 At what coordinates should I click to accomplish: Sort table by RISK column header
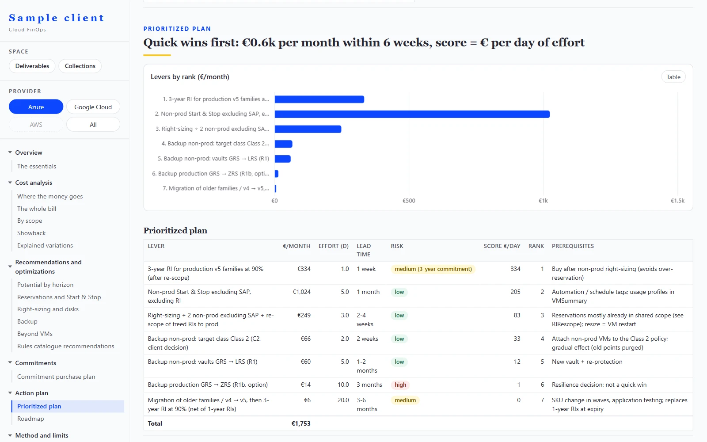397,246
